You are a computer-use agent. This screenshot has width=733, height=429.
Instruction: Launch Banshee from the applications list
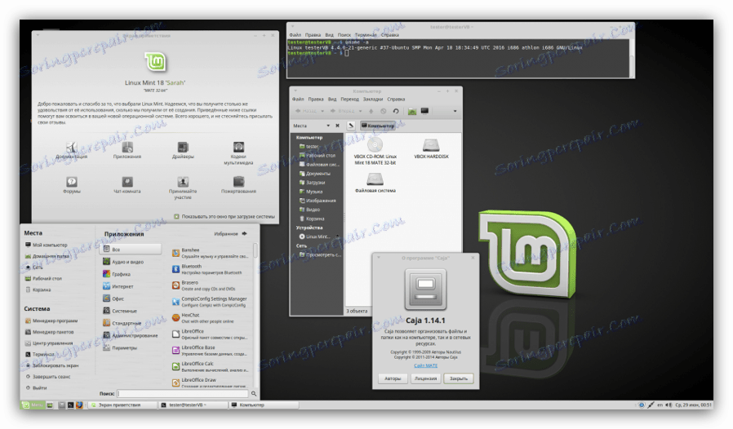point(211,253)
